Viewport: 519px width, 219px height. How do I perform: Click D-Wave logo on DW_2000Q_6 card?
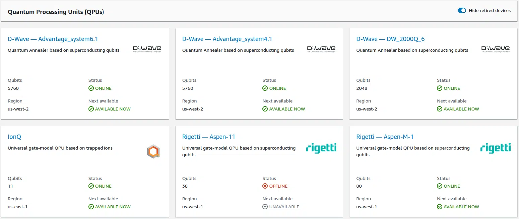coord(496,49)
